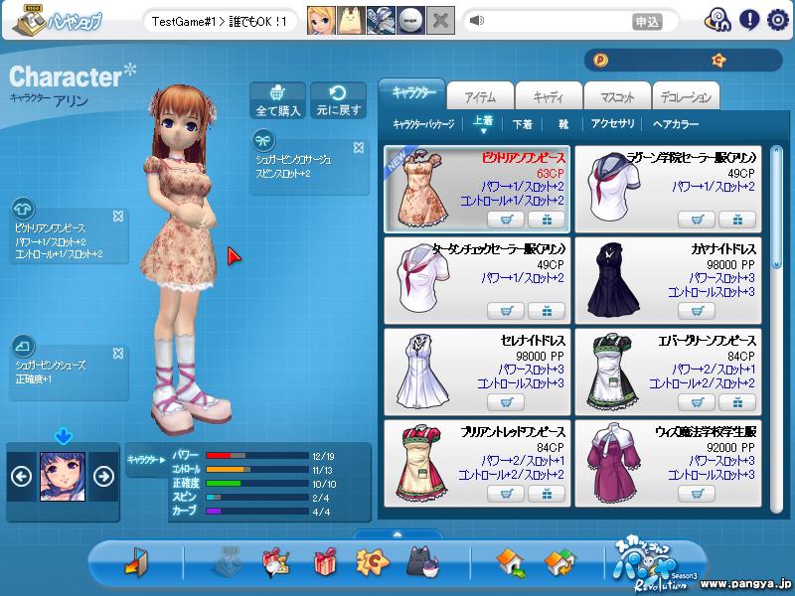The image size is (795, 596).
Task: Add ラグーン学院セーラー服 to cart
Action: 697,220
